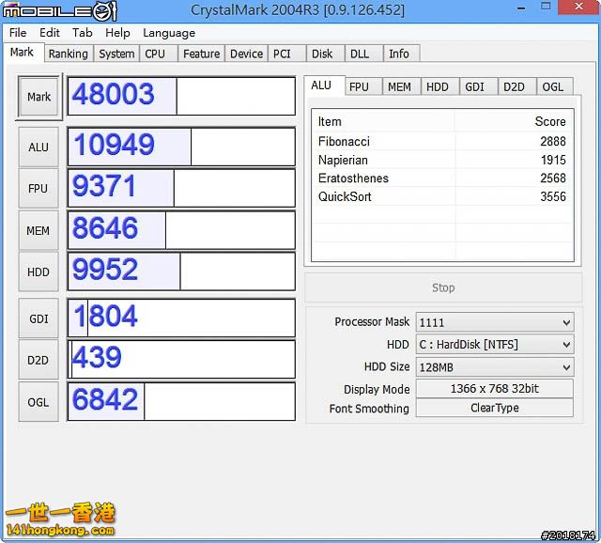Open the Processor Mask dropdown
Screen dimensions: 601x543
[494, 321]
